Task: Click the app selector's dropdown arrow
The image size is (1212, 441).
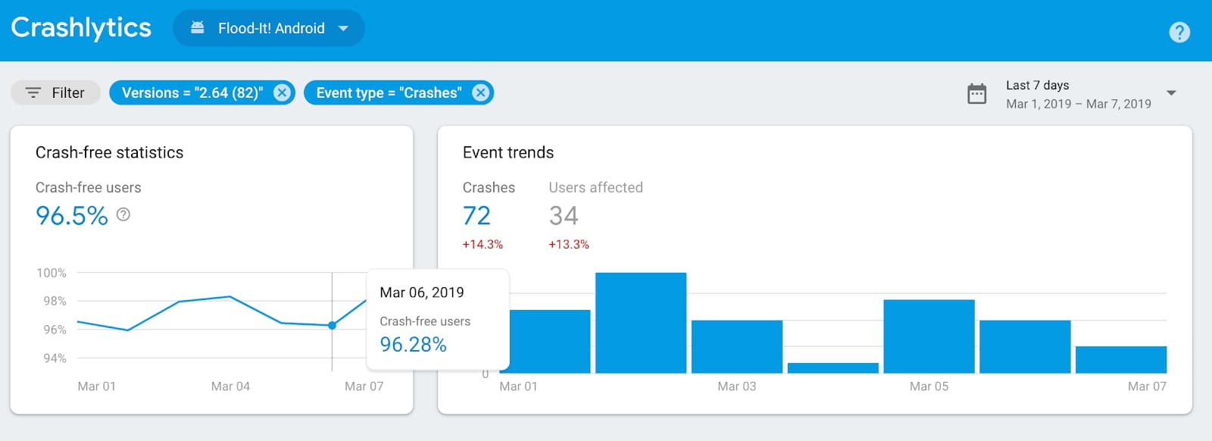Action: 343,28
